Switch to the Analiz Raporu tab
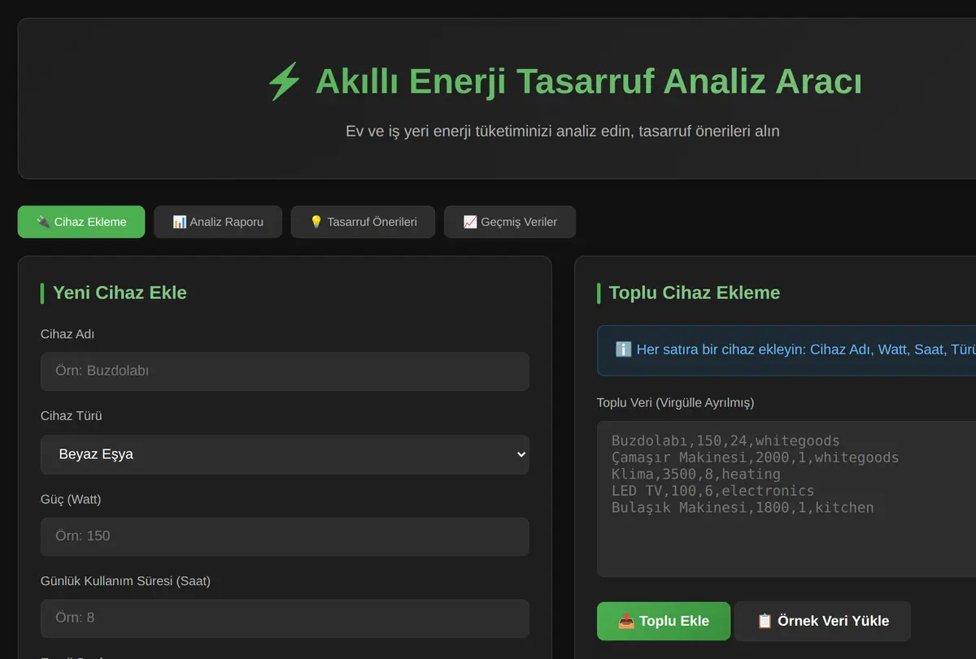The image size is (976, 659). tap(218, 222)
